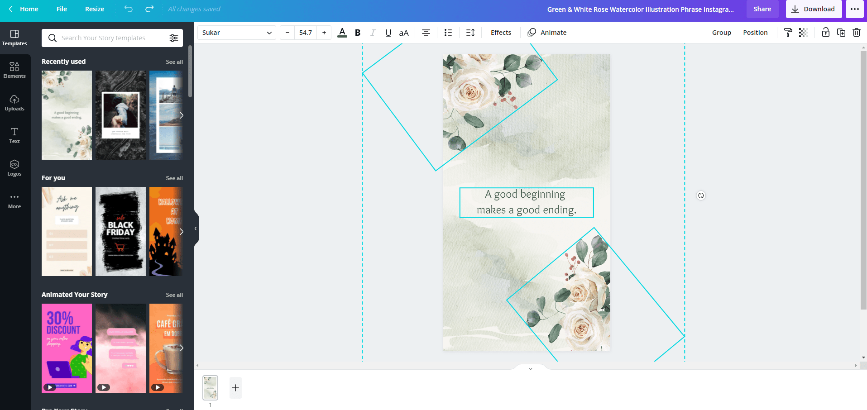Open the Uploads panel
The image size is (867, 410).
point(14,103)
